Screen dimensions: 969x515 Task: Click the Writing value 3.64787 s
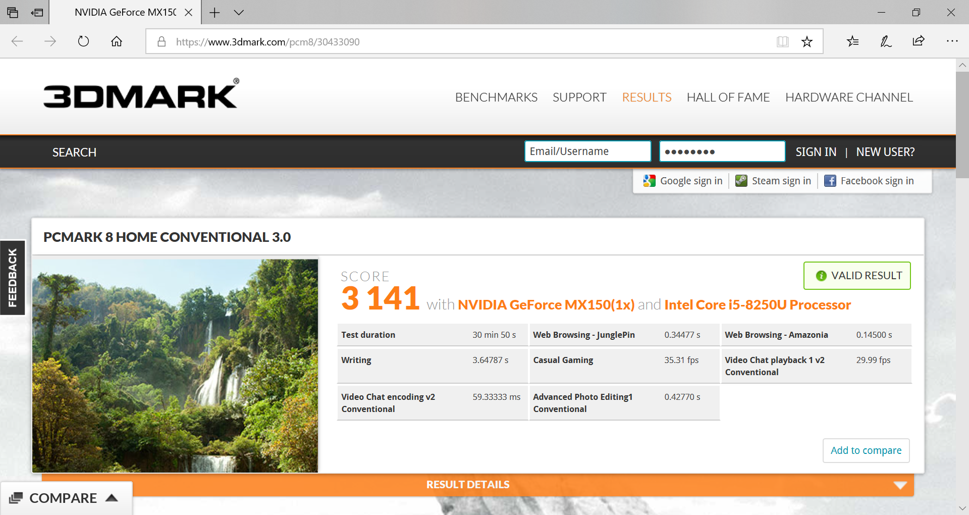(x=491, y=360)
